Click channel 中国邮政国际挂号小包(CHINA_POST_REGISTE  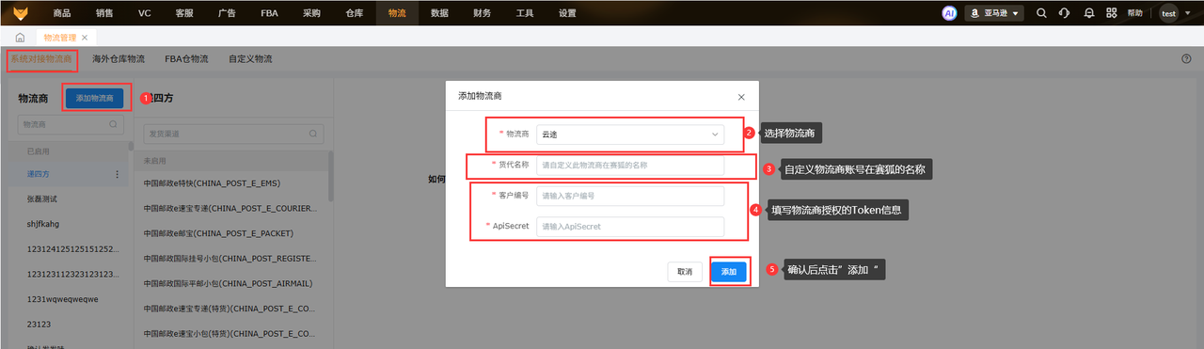point(231,258)
